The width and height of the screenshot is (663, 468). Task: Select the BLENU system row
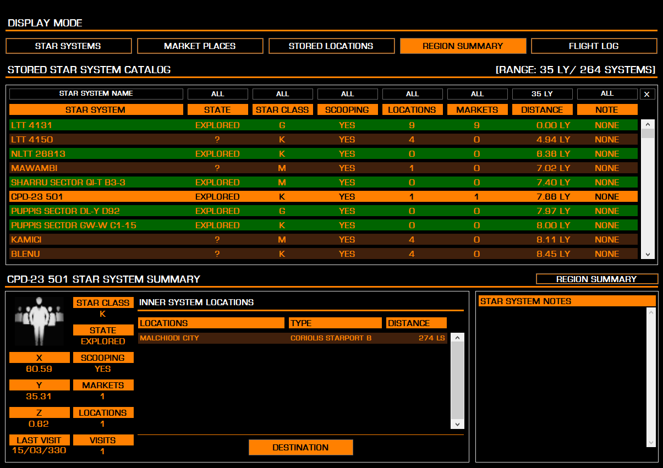[x=324, y=254]
